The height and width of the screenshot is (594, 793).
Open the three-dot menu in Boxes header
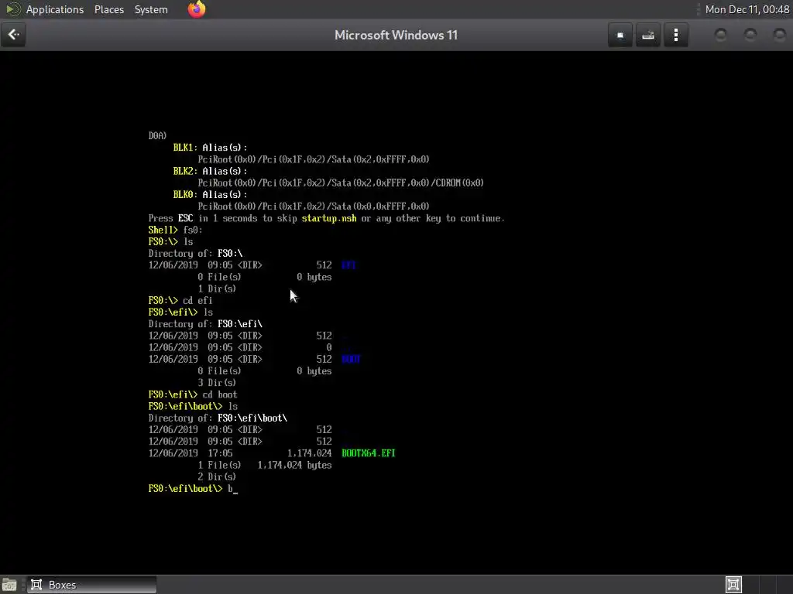[675, 35]
